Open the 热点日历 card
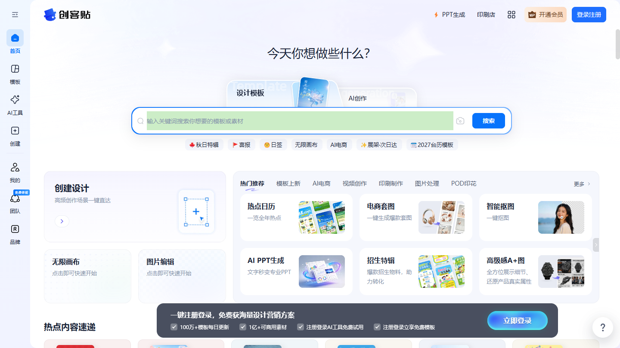The height and width of the screenshot is (348, 620). point(296,217)
